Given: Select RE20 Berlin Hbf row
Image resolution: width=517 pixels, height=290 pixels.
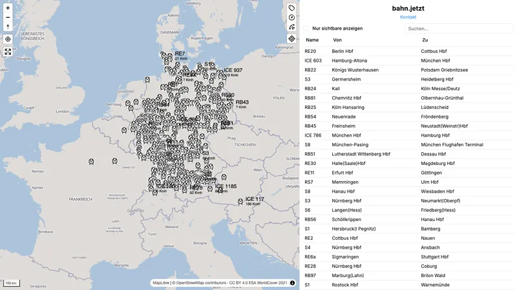Looking at the screenshot, I should (x=408, y=52).
